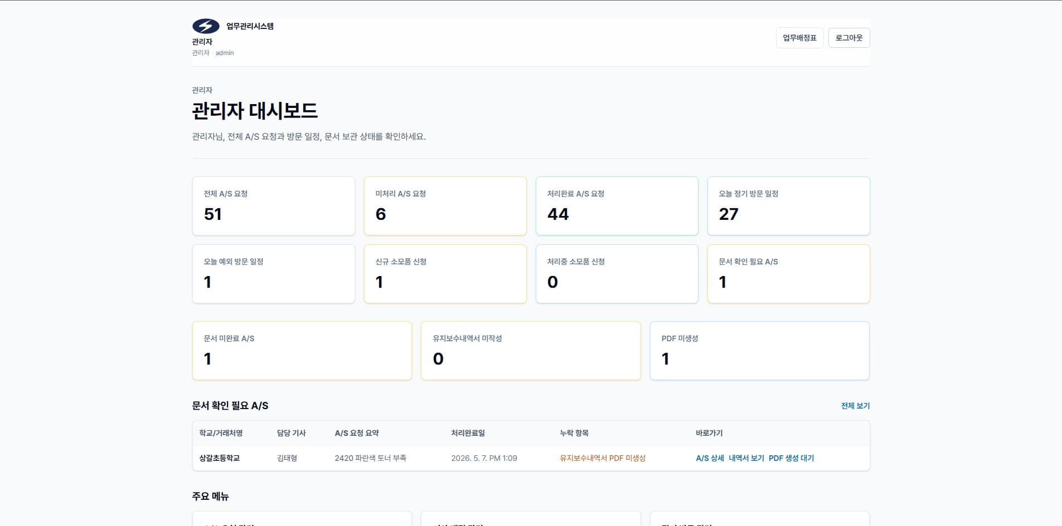Click the 관리자 대시보드 heading

[x=255, y=111]
